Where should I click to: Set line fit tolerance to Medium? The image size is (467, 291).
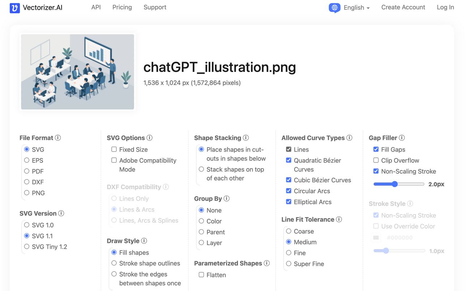click(x=288, y=242)
